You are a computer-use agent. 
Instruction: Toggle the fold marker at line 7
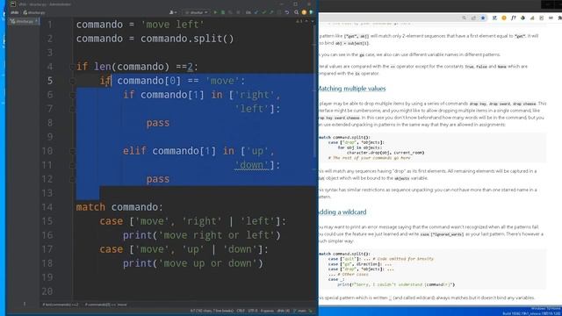click(x=72, y=109)
